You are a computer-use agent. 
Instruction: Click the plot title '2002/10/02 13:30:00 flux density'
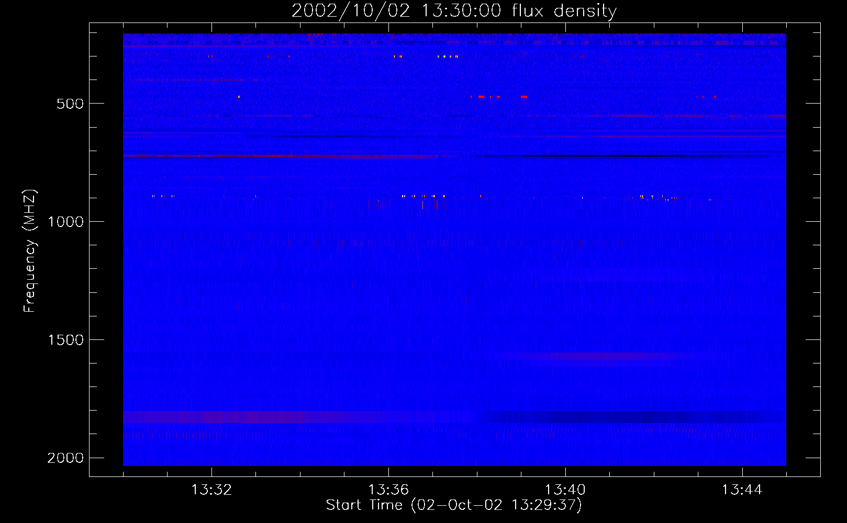454,11
